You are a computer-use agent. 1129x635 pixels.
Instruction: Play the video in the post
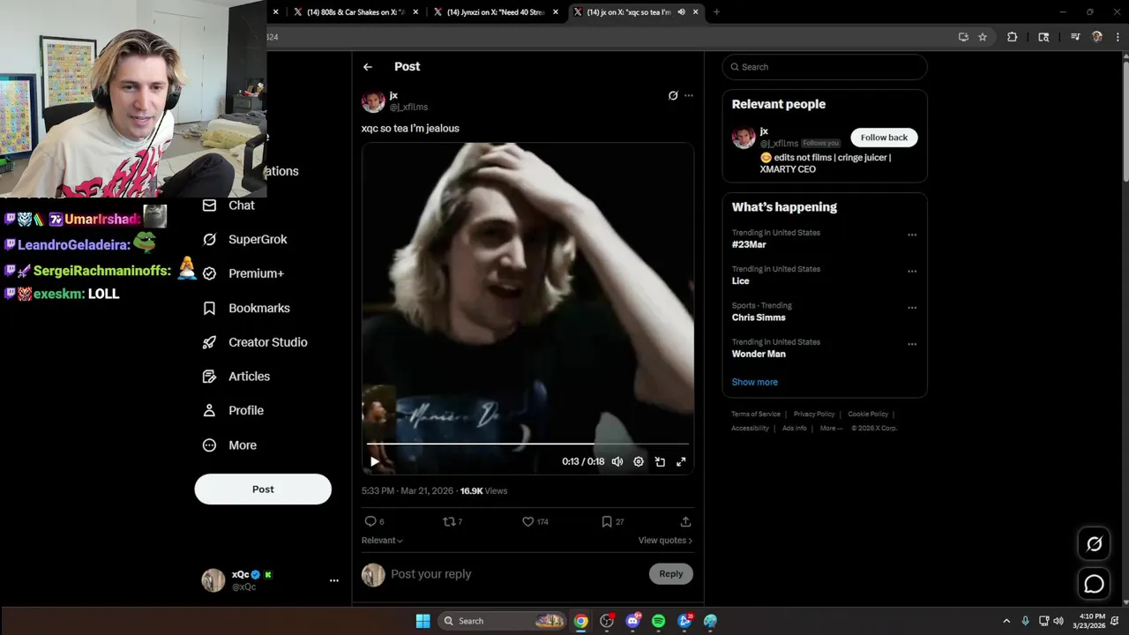pyautogui.click(x=375, y=461)
